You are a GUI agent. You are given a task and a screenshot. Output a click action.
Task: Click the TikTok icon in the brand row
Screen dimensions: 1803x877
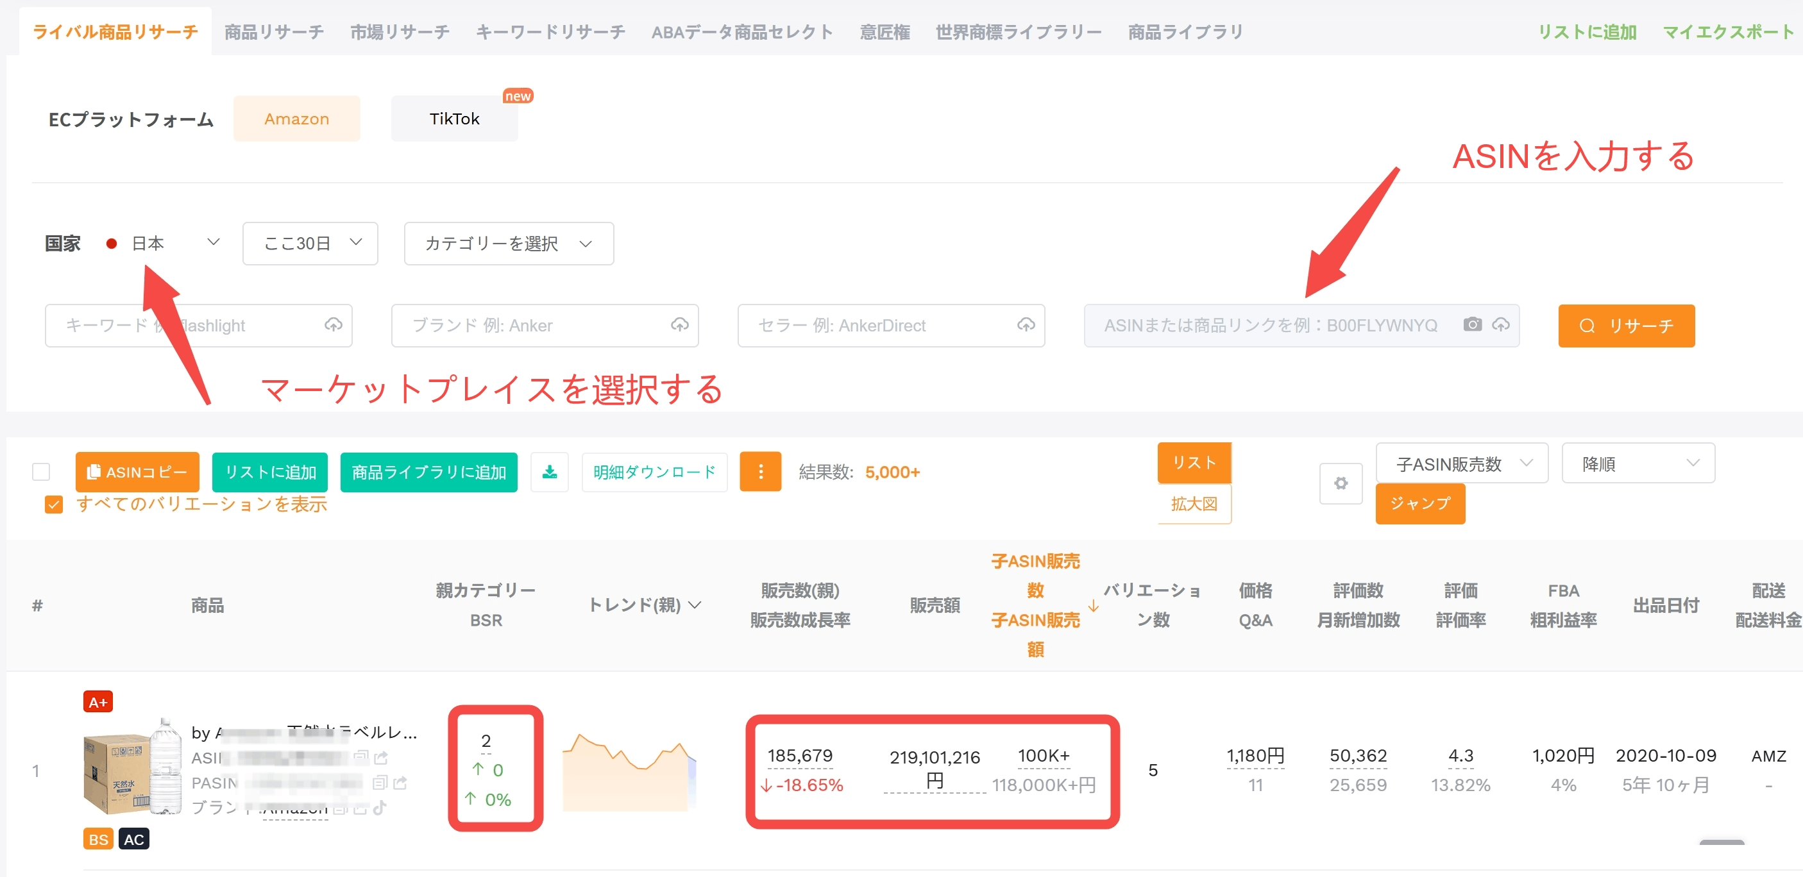(379, 808)
